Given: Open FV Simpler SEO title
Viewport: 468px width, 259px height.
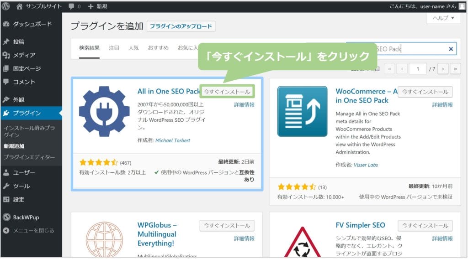Looking at the screenshot, I should [x=360, y=225].
